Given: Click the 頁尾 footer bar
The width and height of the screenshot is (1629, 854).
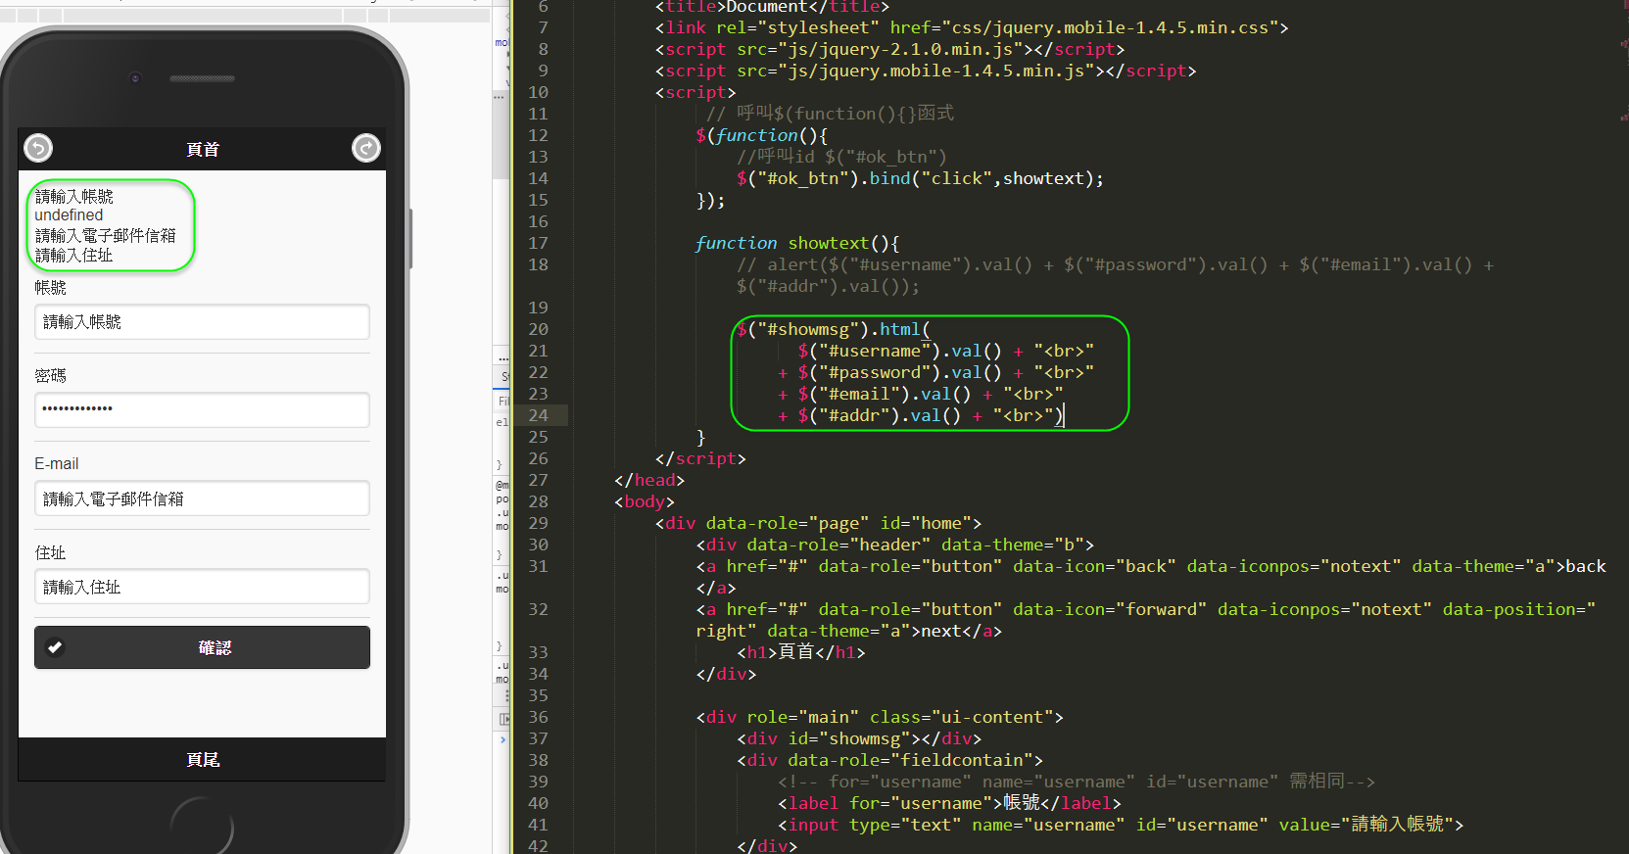Looking at the screenshot, I should (203, 760).
